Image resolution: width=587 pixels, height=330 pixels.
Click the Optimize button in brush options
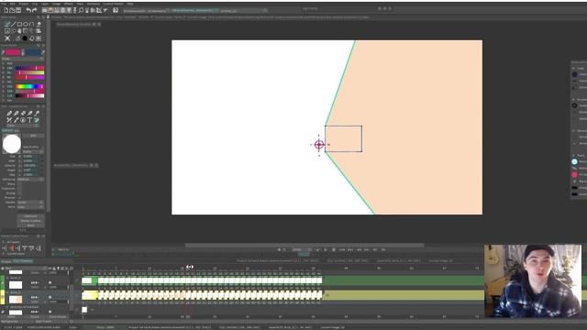pyautogui.click(x=30, y=216)
